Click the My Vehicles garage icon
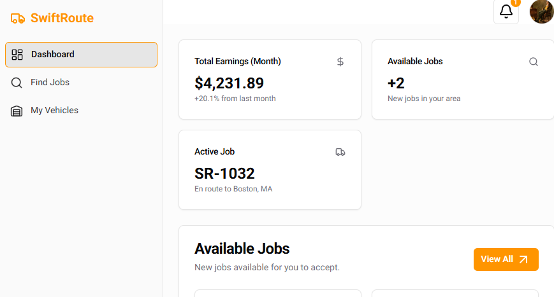Screen dimensions: 554x297 [x=17, y=111]
